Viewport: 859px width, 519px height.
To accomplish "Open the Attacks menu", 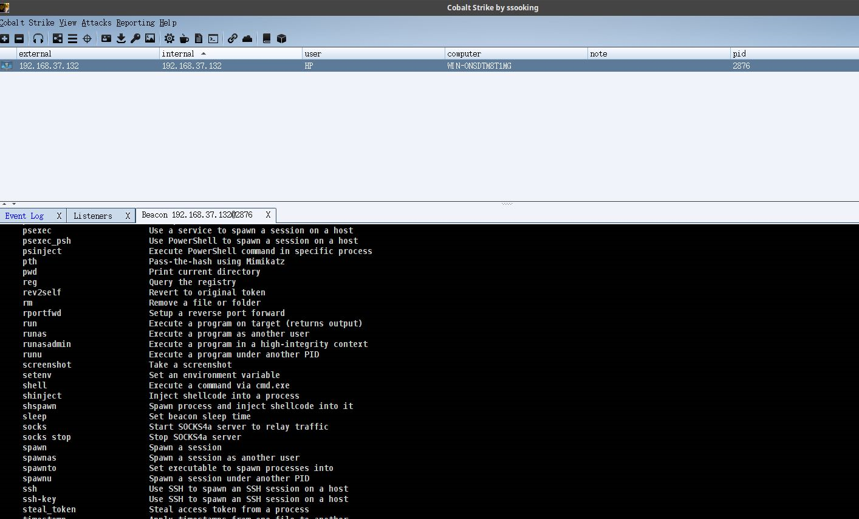I will (97, 22).
